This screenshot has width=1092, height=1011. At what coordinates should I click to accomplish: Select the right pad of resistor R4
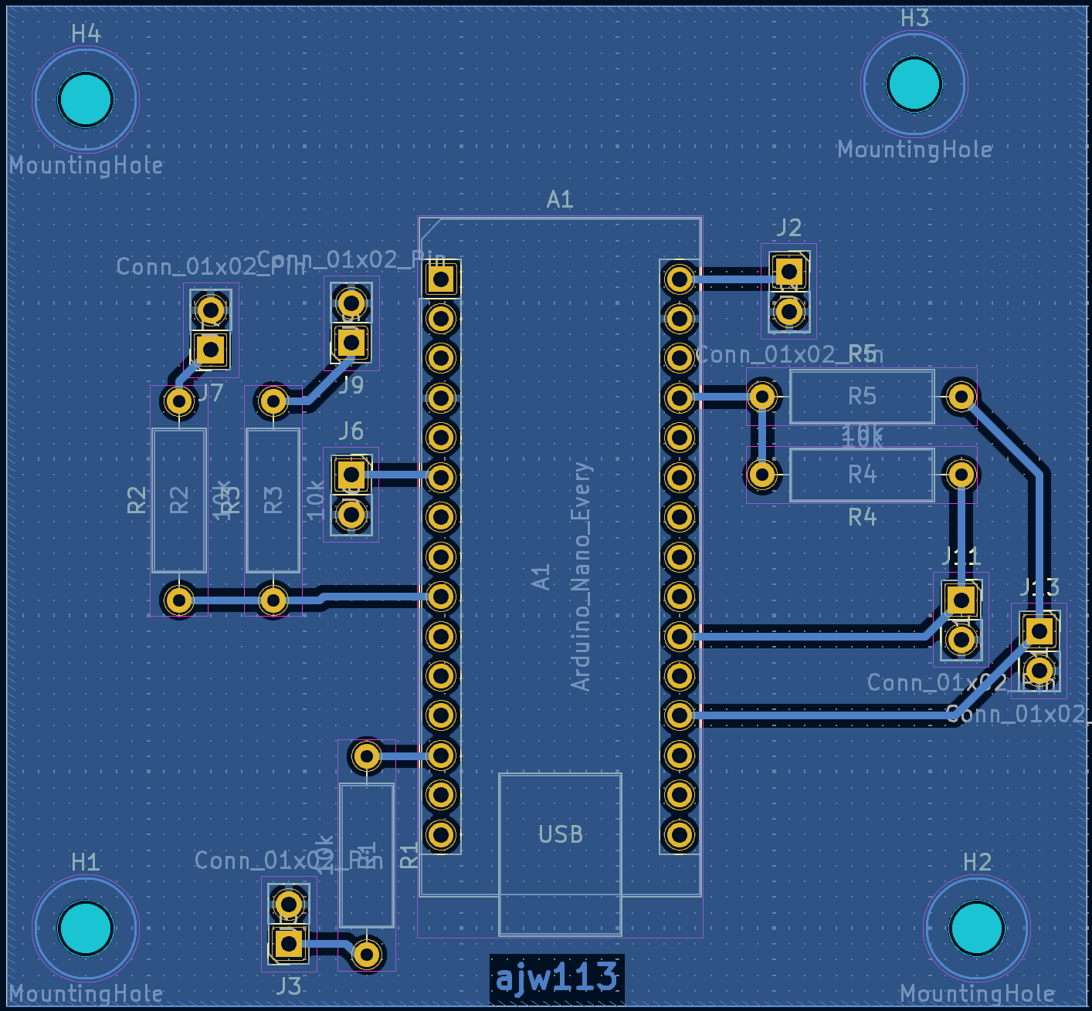pyautogui.click(x=961, y=475)
